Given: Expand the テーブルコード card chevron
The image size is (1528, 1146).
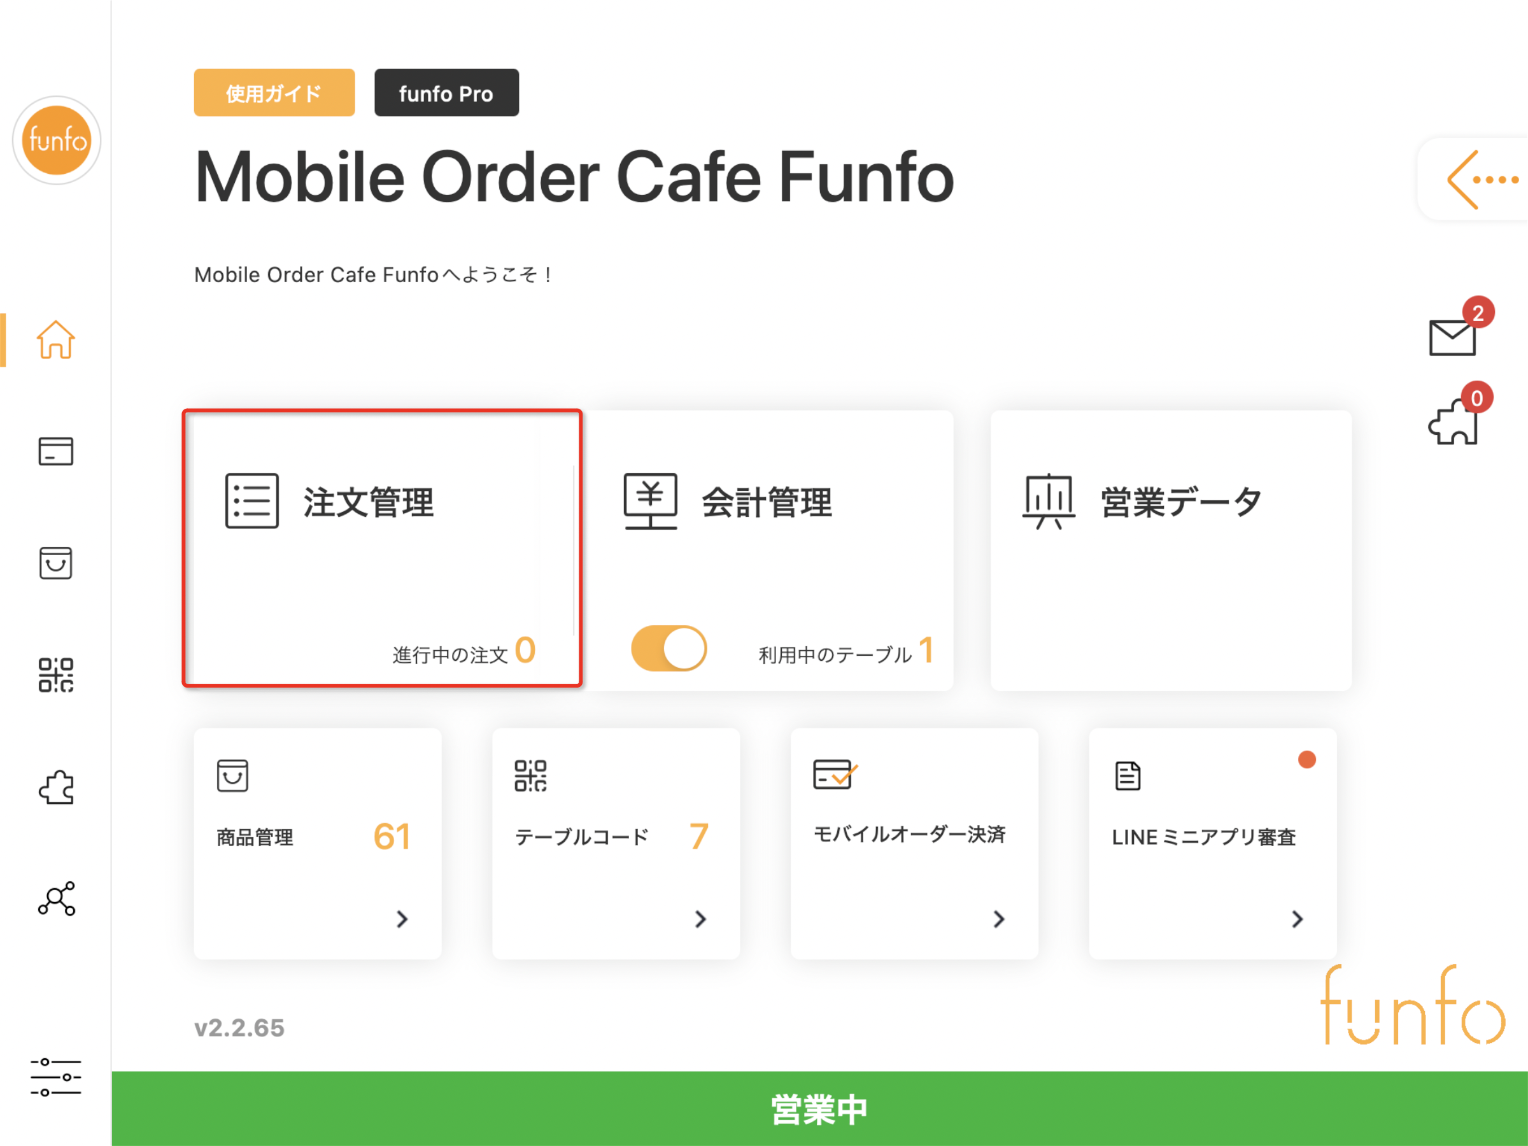Looking at the screenshot, I should 700,919.
